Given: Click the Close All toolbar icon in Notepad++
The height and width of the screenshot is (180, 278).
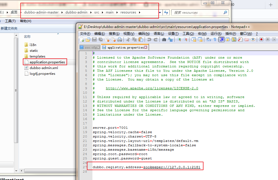Looking at the screenshot, I should (113, 39).
